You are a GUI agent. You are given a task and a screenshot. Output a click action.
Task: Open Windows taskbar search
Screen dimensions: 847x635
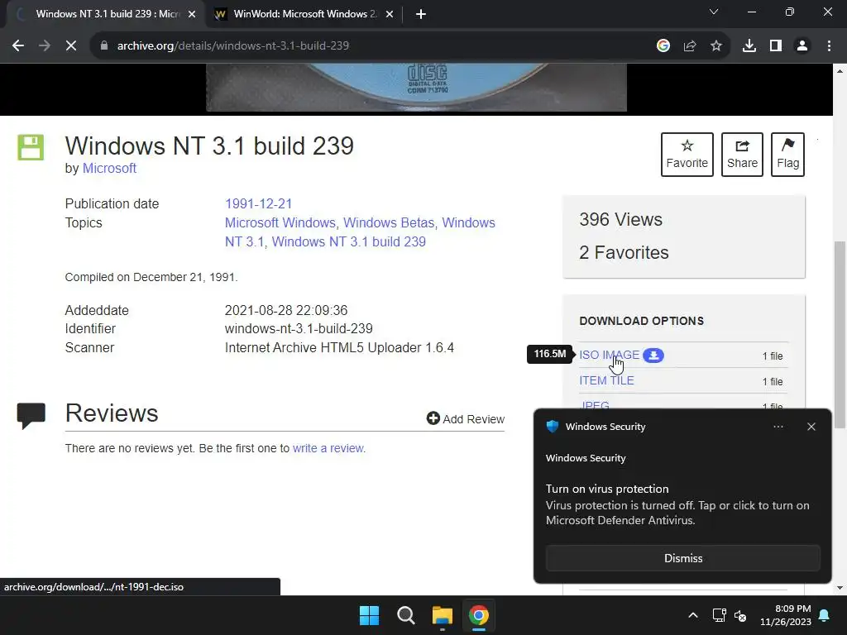pyautogui.click(x=405, y=615)
